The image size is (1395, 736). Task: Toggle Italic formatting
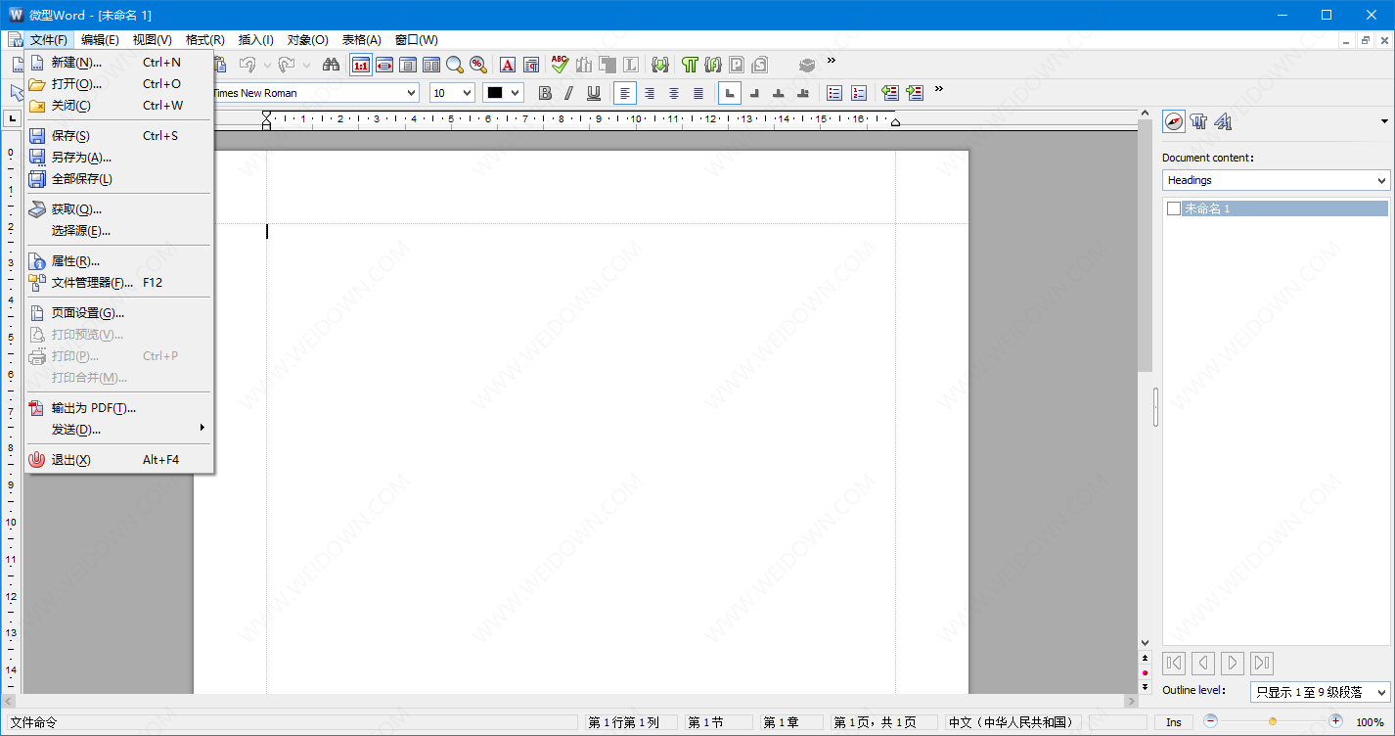568,93
